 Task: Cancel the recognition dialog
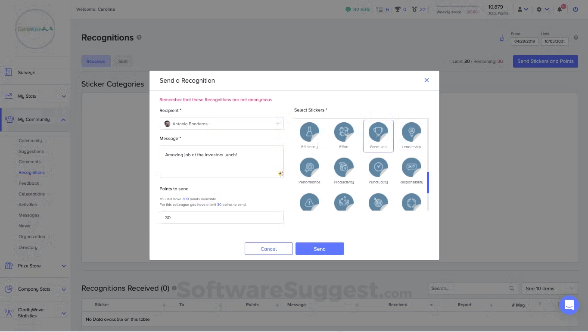[269, 249]
